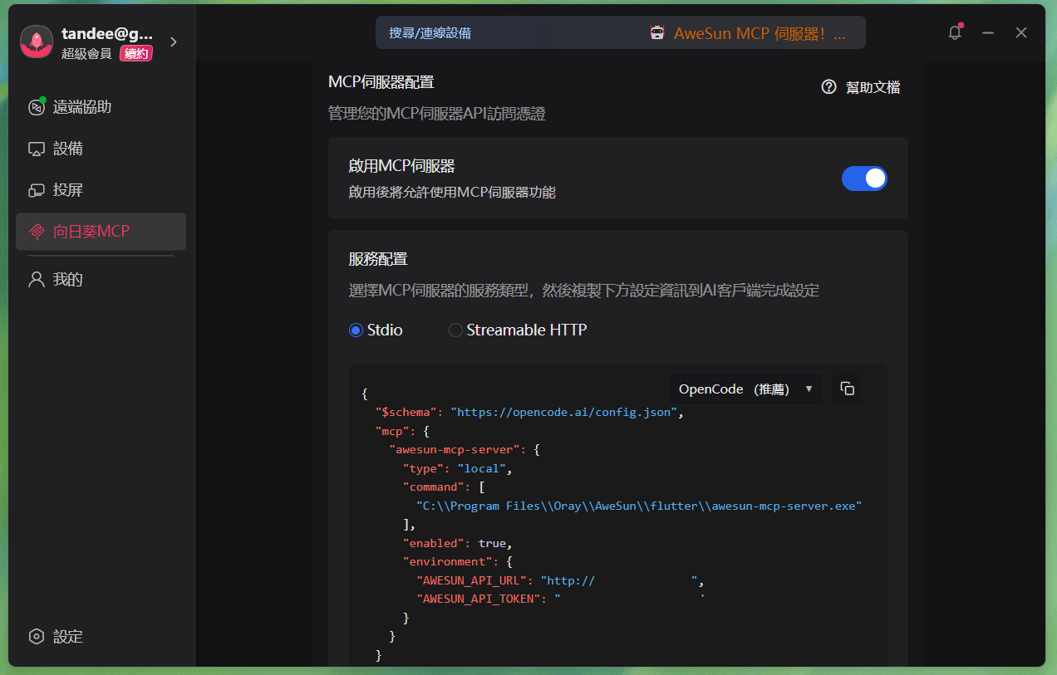Toggle the 啟用MCP伺服器 switch off
Screen dimensions: 1057x675
point(864,179)
